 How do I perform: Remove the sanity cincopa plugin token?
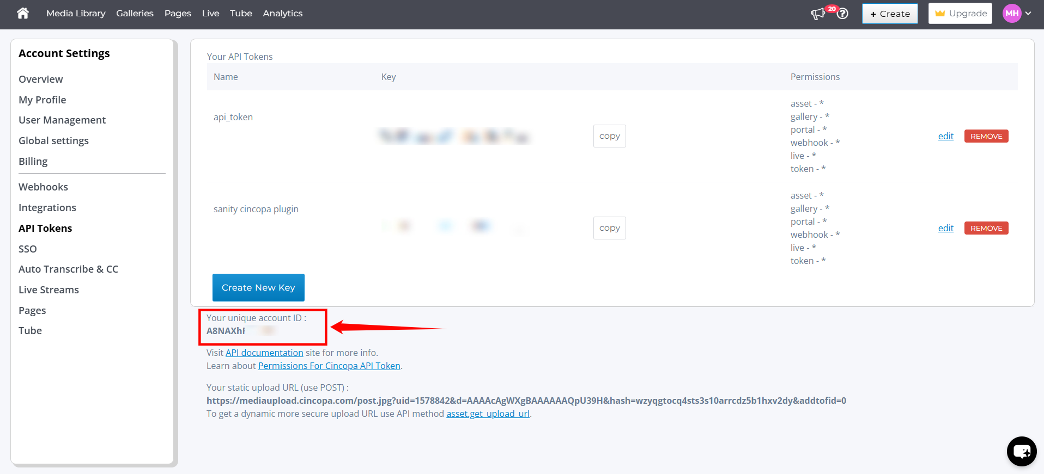(986, 228)
